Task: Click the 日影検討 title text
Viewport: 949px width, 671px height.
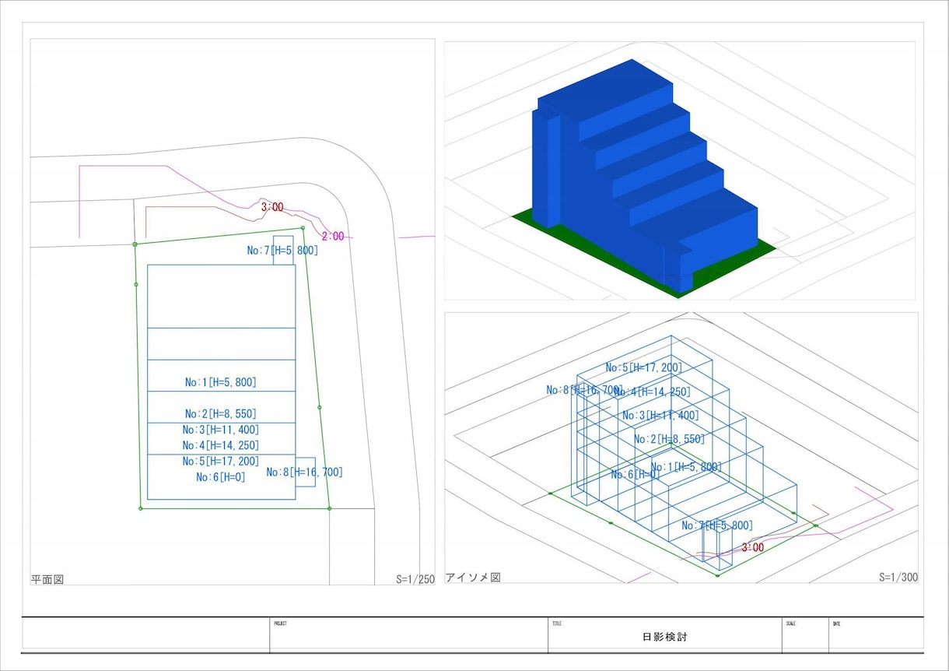Action: tap(665, 637)
